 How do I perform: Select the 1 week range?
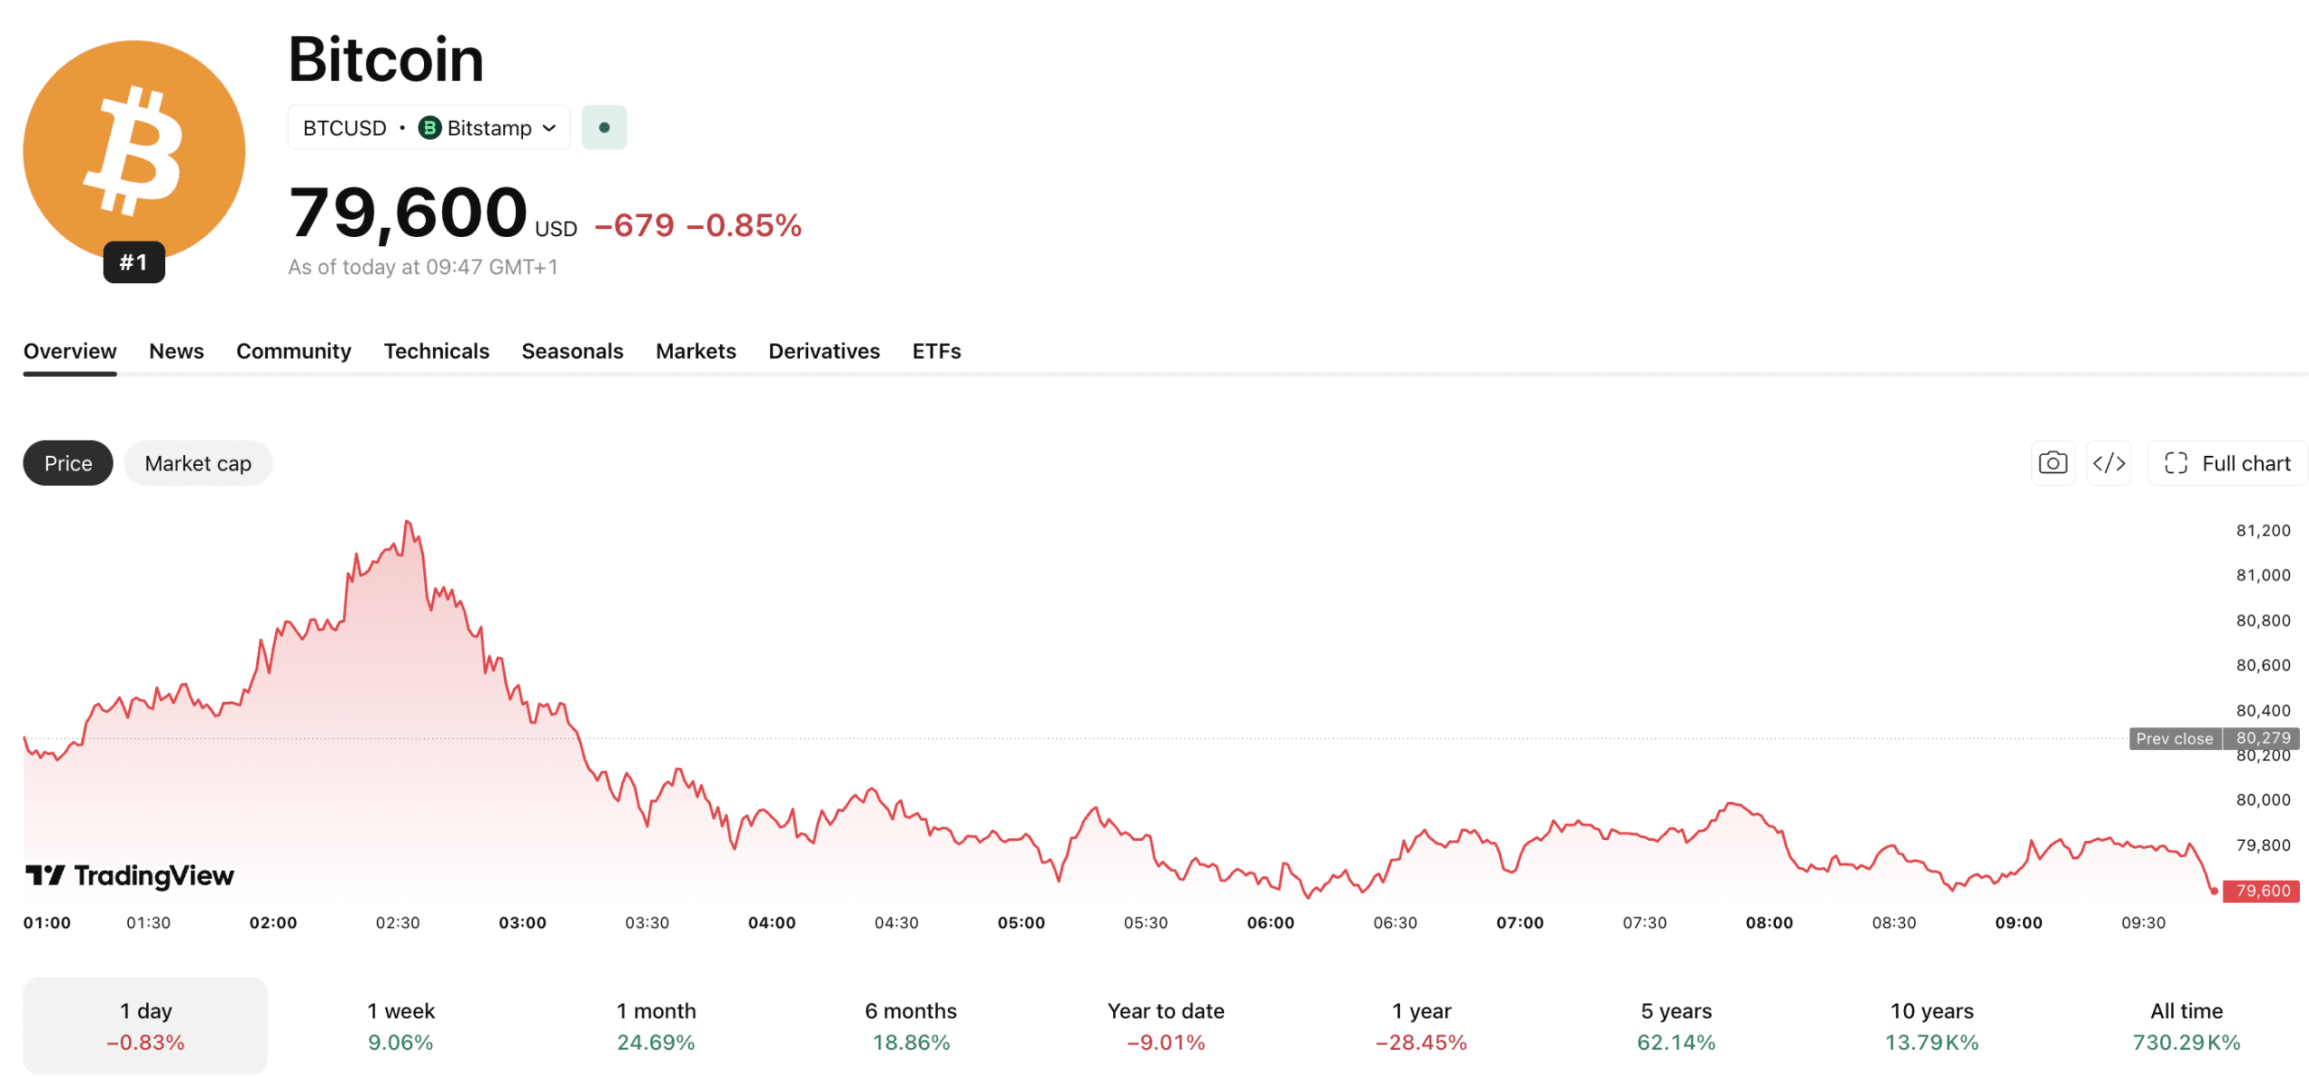(x=400, y=1026)
